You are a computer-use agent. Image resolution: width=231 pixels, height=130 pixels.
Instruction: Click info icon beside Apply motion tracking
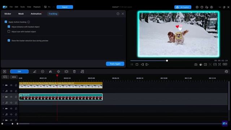[29, 22]
